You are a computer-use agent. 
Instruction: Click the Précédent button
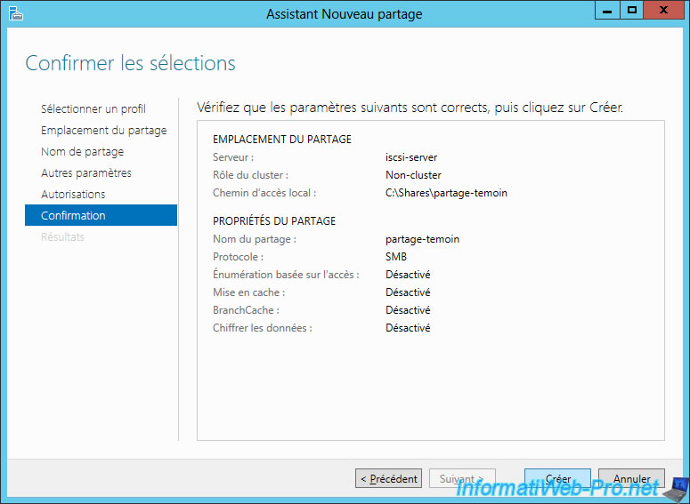(x=388, y=478)
